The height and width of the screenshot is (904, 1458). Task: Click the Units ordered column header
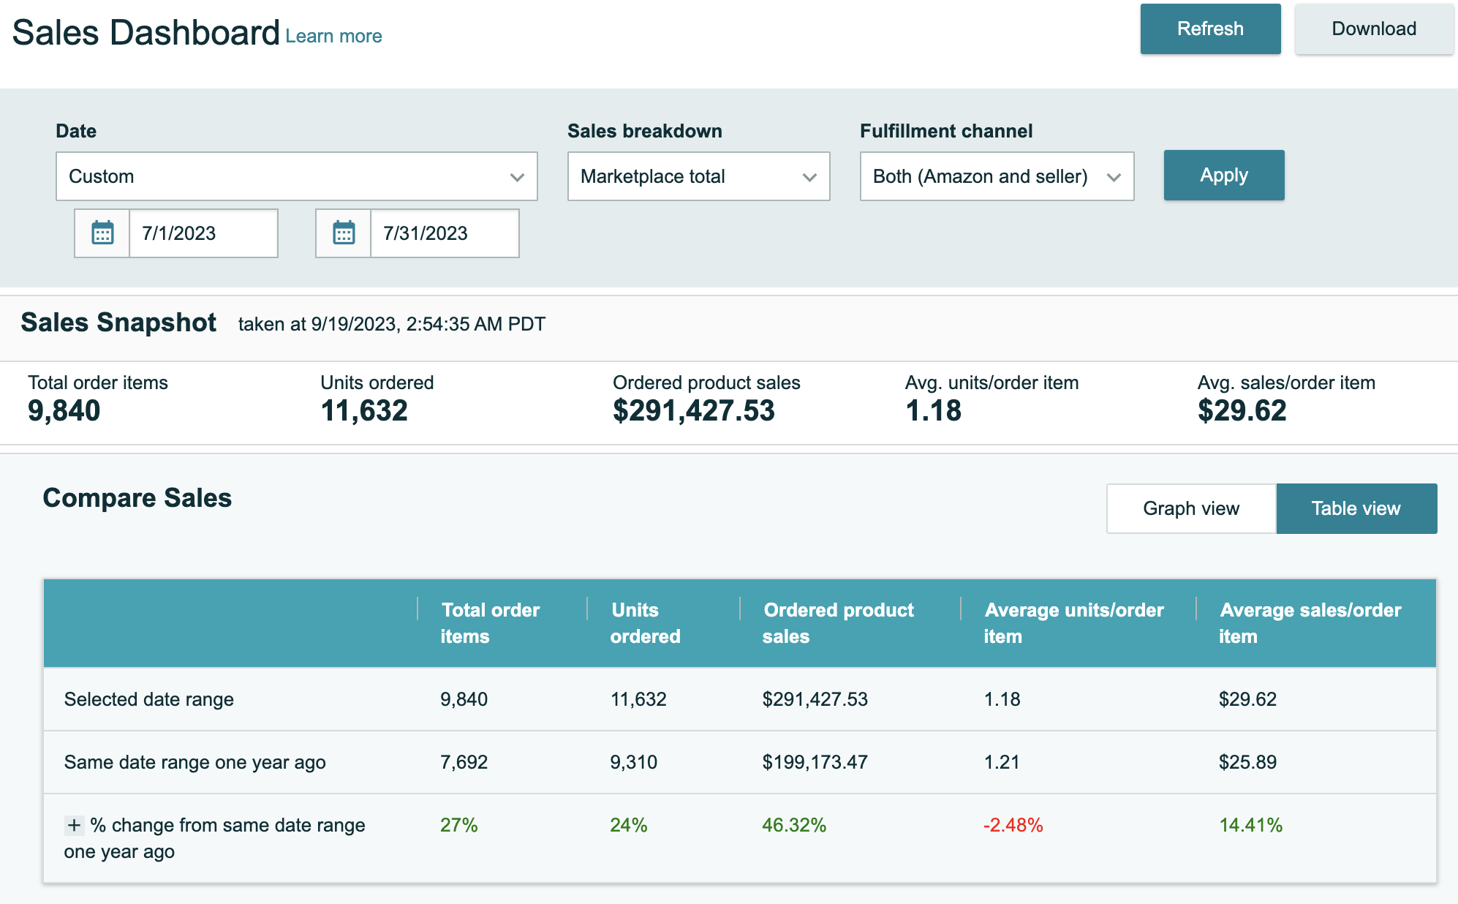(x=643, y=622)
